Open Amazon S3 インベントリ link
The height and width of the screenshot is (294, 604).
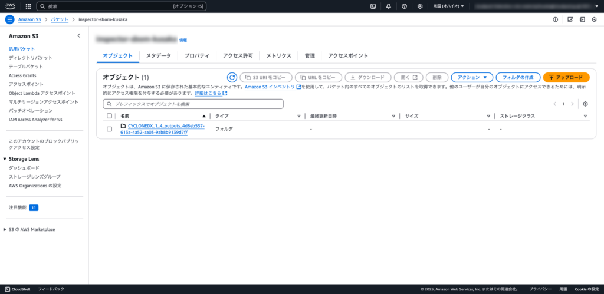273,87
